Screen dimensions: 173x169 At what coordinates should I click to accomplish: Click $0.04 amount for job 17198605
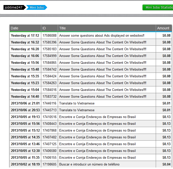166,164
